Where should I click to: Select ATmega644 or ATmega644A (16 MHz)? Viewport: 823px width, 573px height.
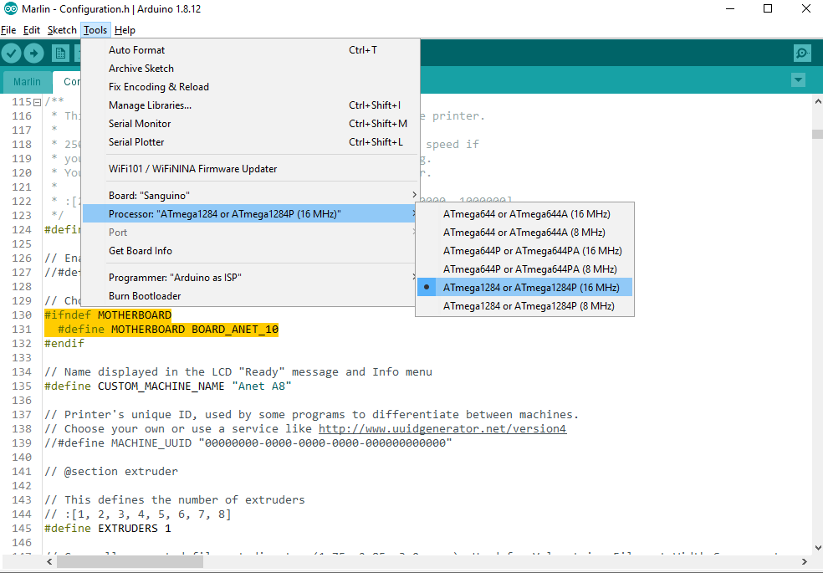coord(525,214)
